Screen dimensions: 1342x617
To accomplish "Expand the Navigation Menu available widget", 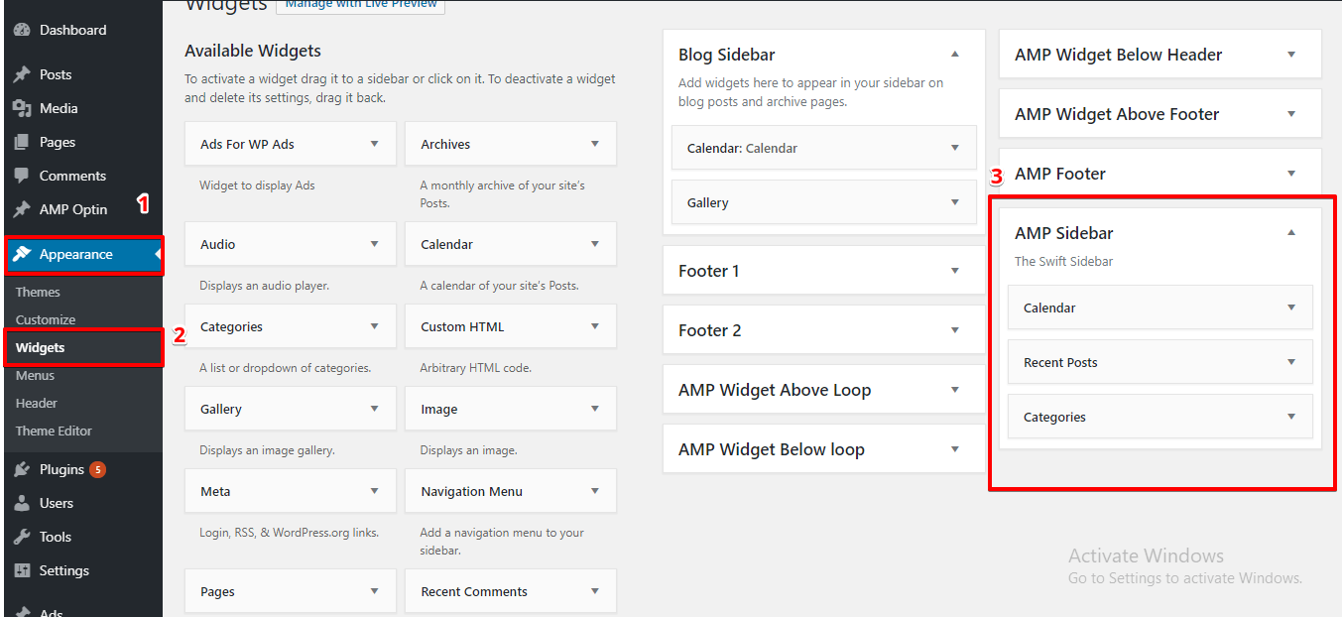I will (593, 490).
